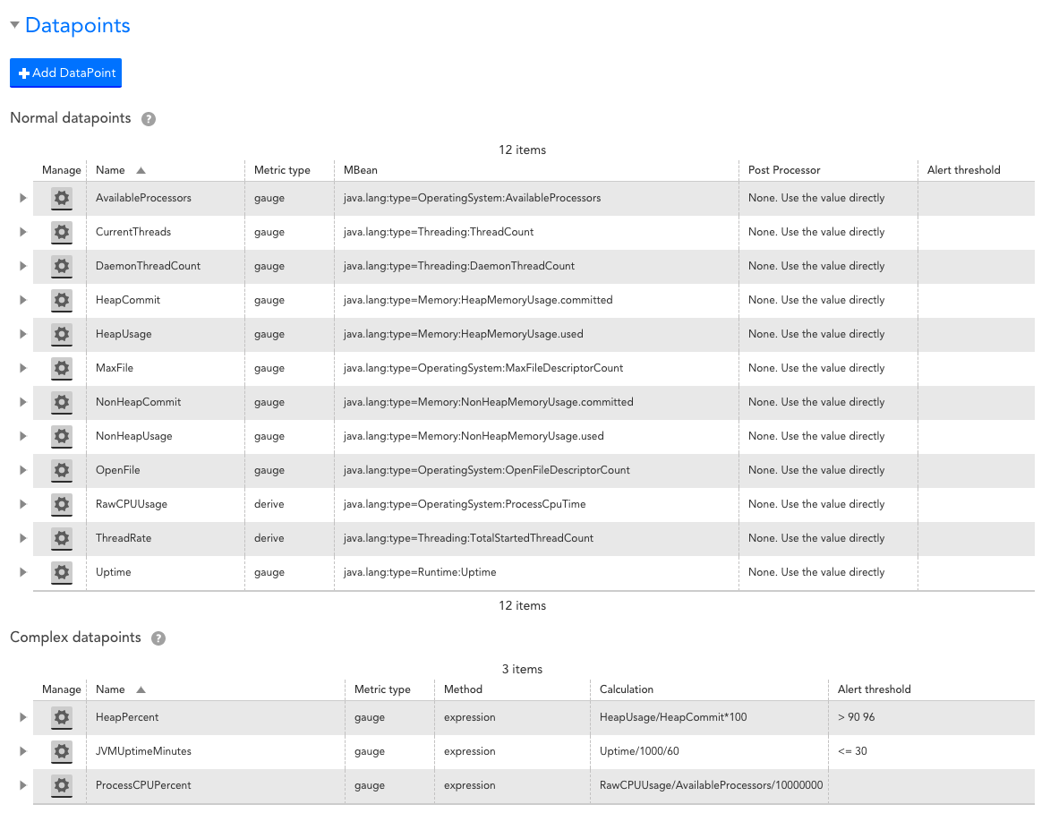This screenshot has height=813, width=1050.
Task: Click Alert threshold header in complex table
Action: (874, 689)
